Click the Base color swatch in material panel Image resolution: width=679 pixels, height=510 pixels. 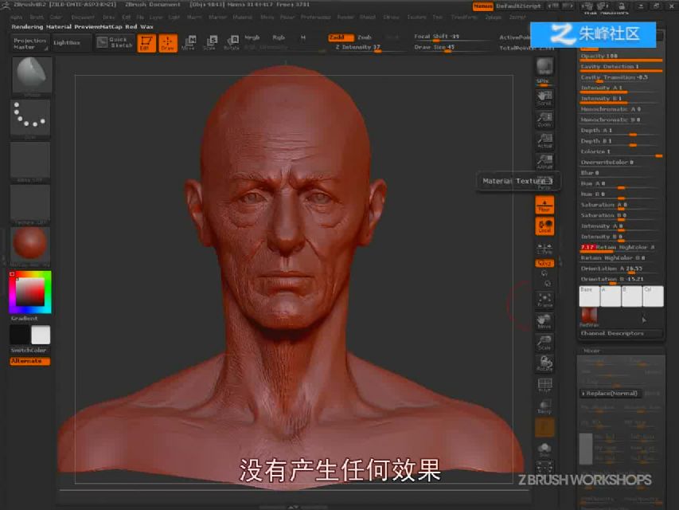click(x=589, y=296)
